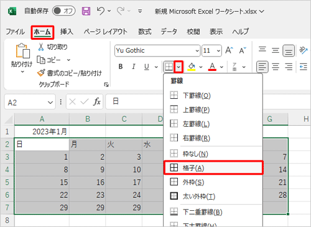Align text right in cells

(289, 67)
